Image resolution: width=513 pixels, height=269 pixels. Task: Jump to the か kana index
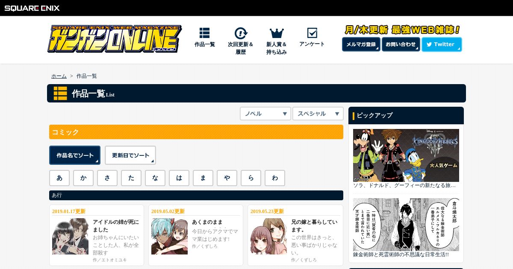pyautogui.click(x=83, y=178)
